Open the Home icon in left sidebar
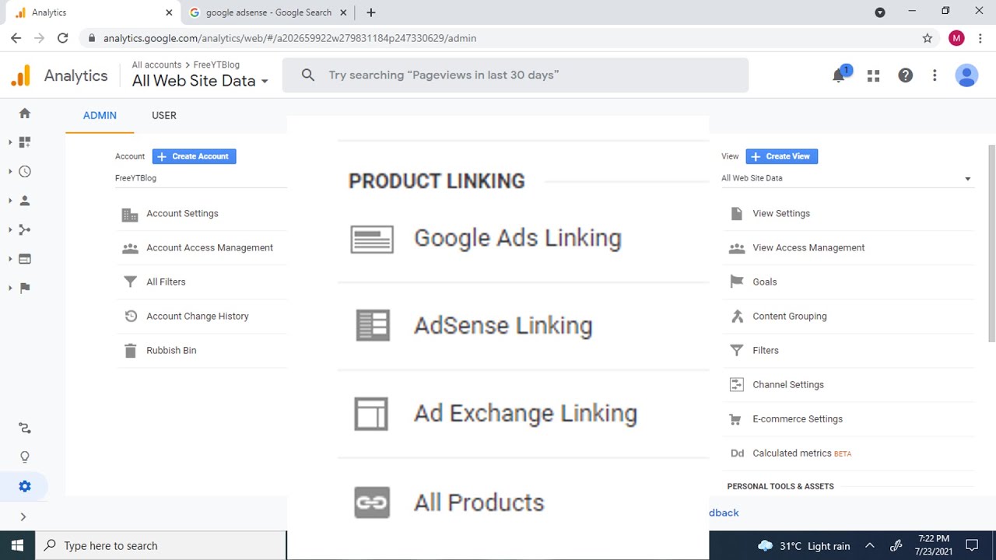 pos(25,114)
